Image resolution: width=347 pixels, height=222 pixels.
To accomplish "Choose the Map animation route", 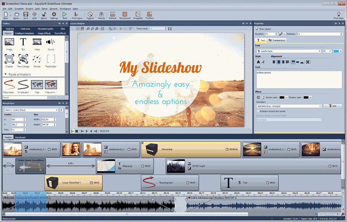I will (x=51, y=85).
